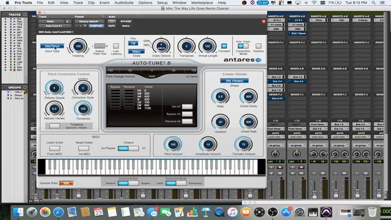Click Set All button
Viewport: 391px width, 220px height.
pyautogui.click(x=187, y=106)
